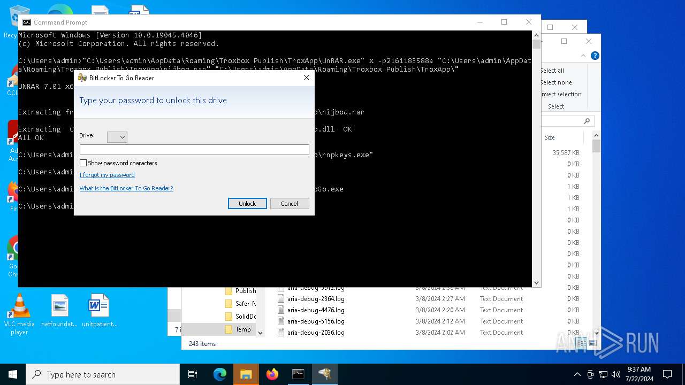Open the Windows Start menu
This screenshot has width=685, height=385.
pyautogui.click(x=13, y=374)
